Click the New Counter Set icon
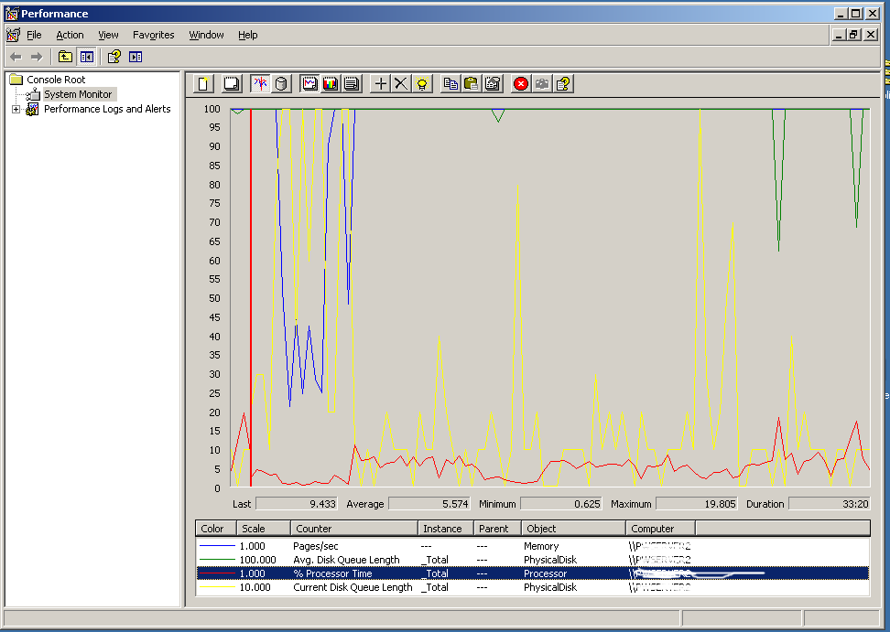The height and width of the screenshot is (632, 890). click(203, 83)
